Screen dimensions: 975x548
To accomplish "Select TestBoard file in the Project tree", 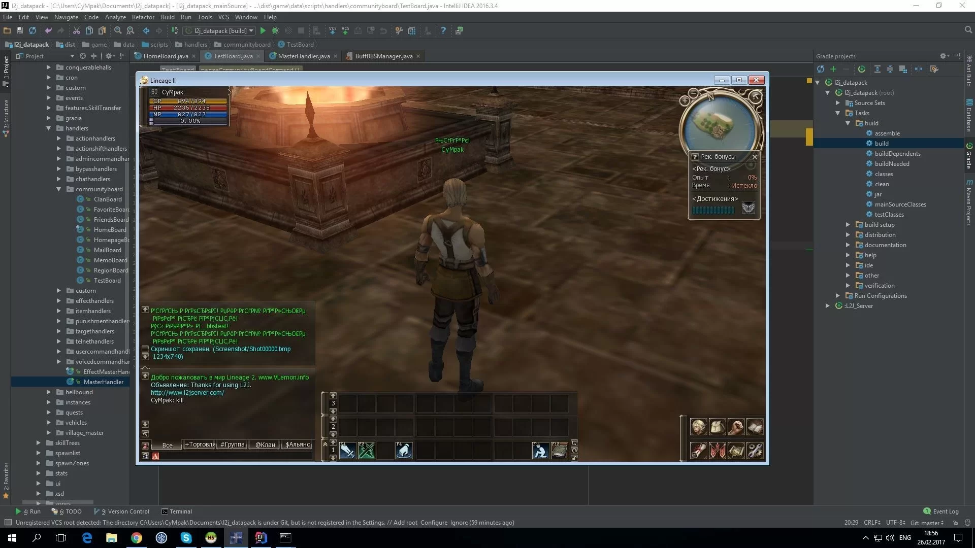I will point(107,281).
